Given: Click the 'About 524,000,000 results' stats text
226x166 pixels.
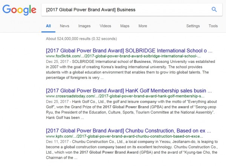Looking at the screenshot, I should 81,39.
